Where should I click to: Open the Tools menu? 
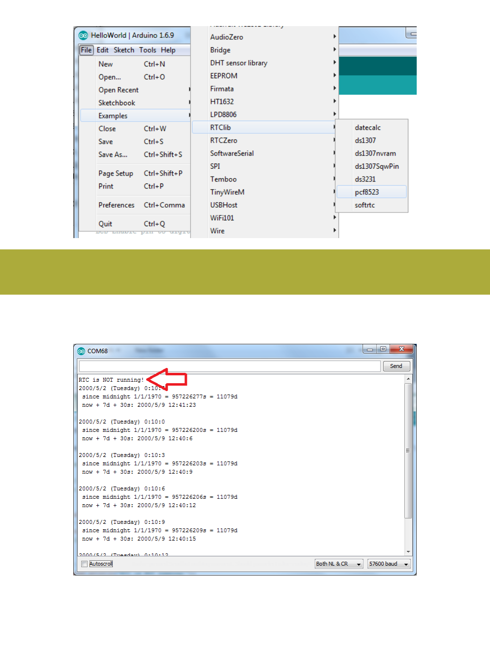coord(148,50)
